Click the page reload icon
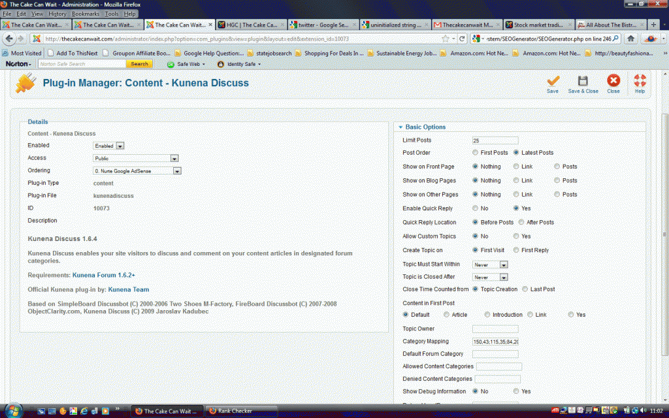669x418 pixels. coord(461,39)
